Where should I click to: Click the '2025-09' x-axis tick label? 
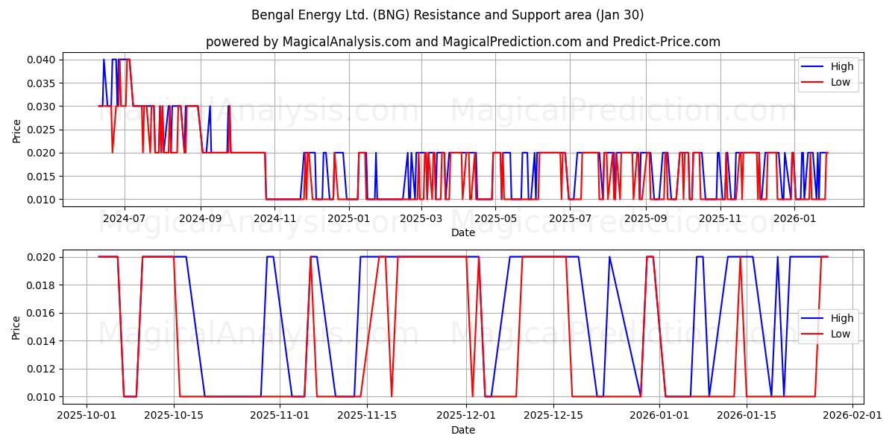646,218
